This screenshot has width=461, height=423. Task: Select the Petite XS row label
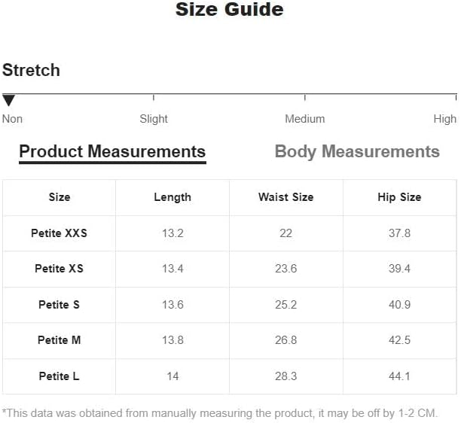point(59,269)
